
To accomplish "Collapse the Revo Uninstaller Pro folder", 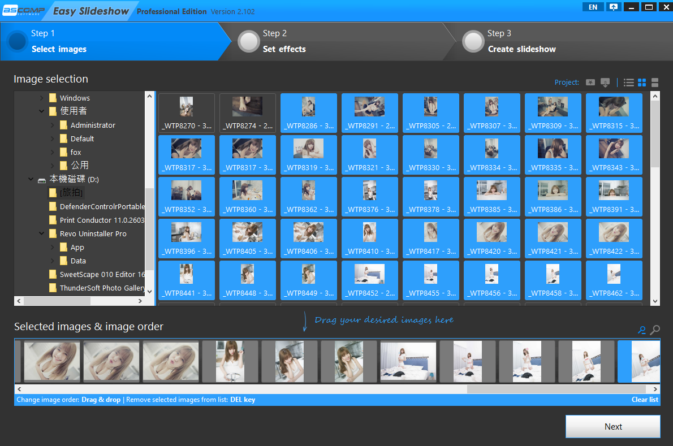I will pos(41,233).
